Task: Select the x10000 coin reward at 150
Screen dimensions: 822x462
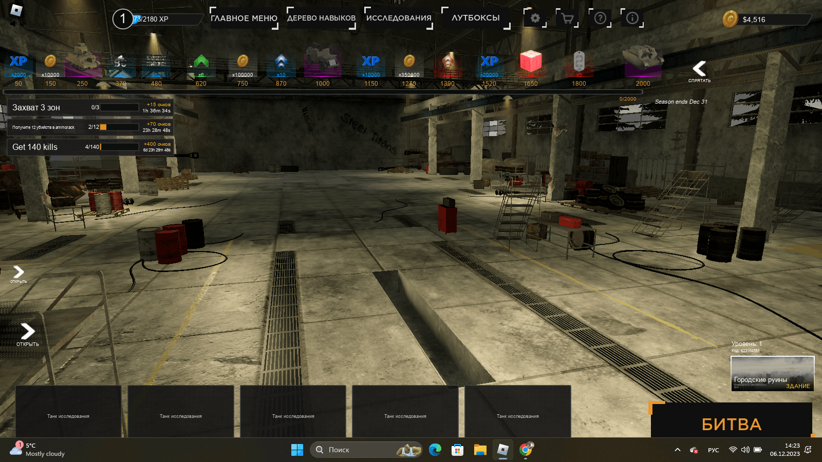Action: [50, 66]
